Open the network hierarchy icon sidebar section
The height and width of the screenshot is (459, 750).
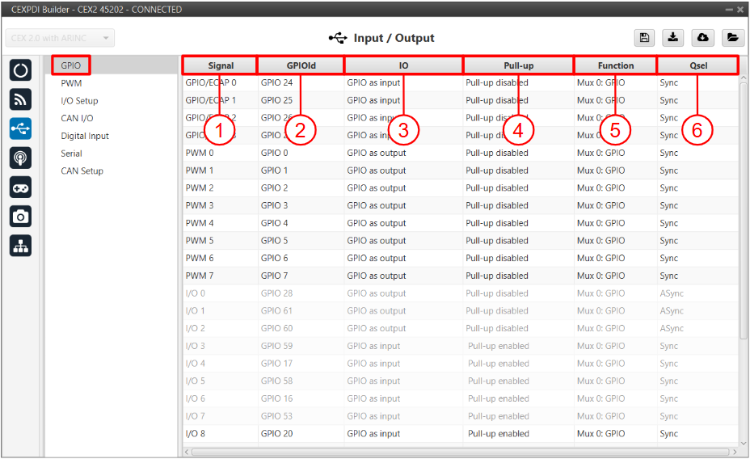[21, 246]
